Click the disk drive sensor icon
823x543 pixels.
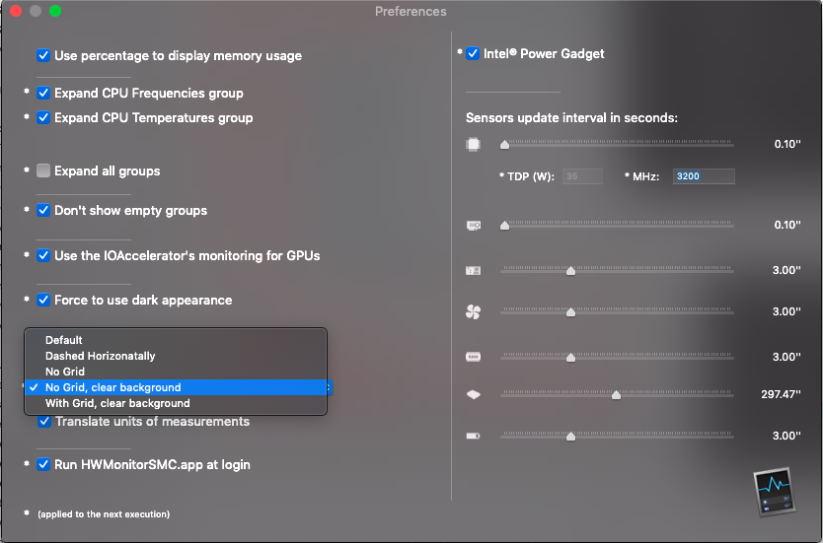473,394
